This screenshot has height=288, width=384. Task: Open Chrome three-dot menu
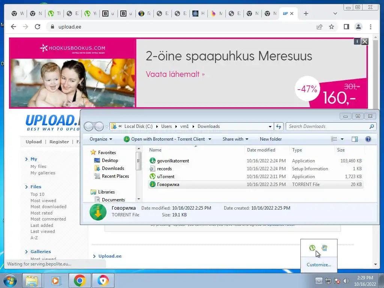tap(371, 27)
